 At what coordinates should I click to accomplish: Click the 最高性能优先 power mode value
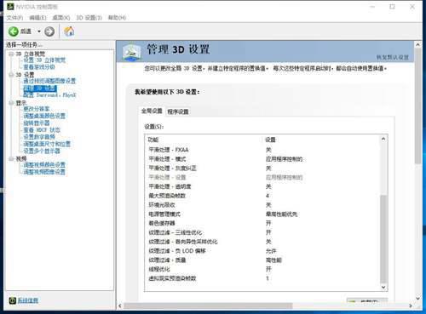[x=281, y=214]
